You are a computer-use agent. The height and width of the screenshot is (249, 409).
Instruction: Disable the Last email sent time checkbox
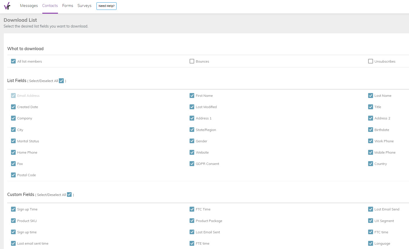tap(13, 243)
